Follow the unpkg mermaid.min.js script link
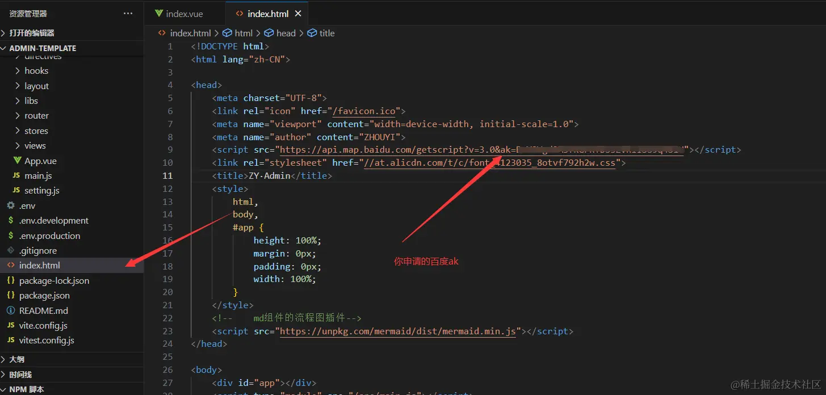 click(x=399, y=331)
